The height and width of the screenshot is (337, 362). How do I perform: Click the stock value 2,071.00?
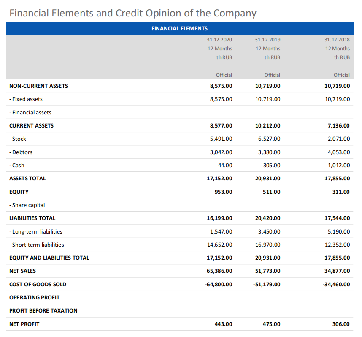click(x=339, y=139)
